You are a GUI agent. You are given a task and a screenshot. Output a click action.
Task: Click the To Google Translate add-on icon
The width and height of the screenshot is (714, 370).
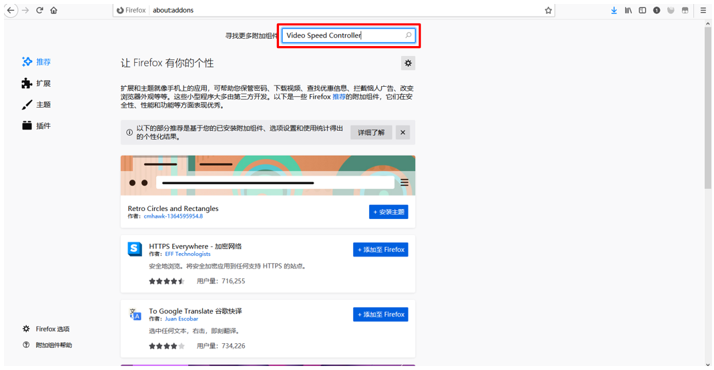click(x=135, y=314)
